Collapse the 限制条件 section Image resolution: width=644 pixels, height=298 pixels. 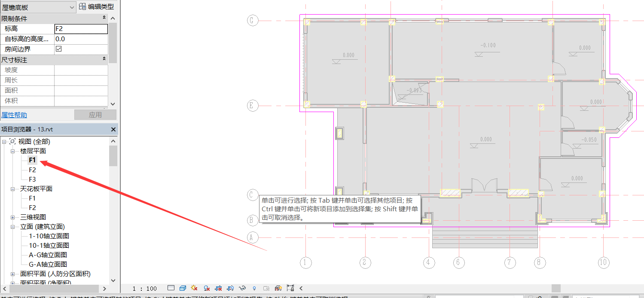tap(104, 18)
